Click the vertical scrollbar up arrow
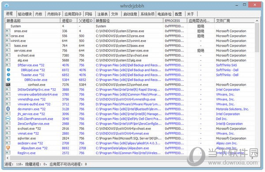 tap(257, 21)
